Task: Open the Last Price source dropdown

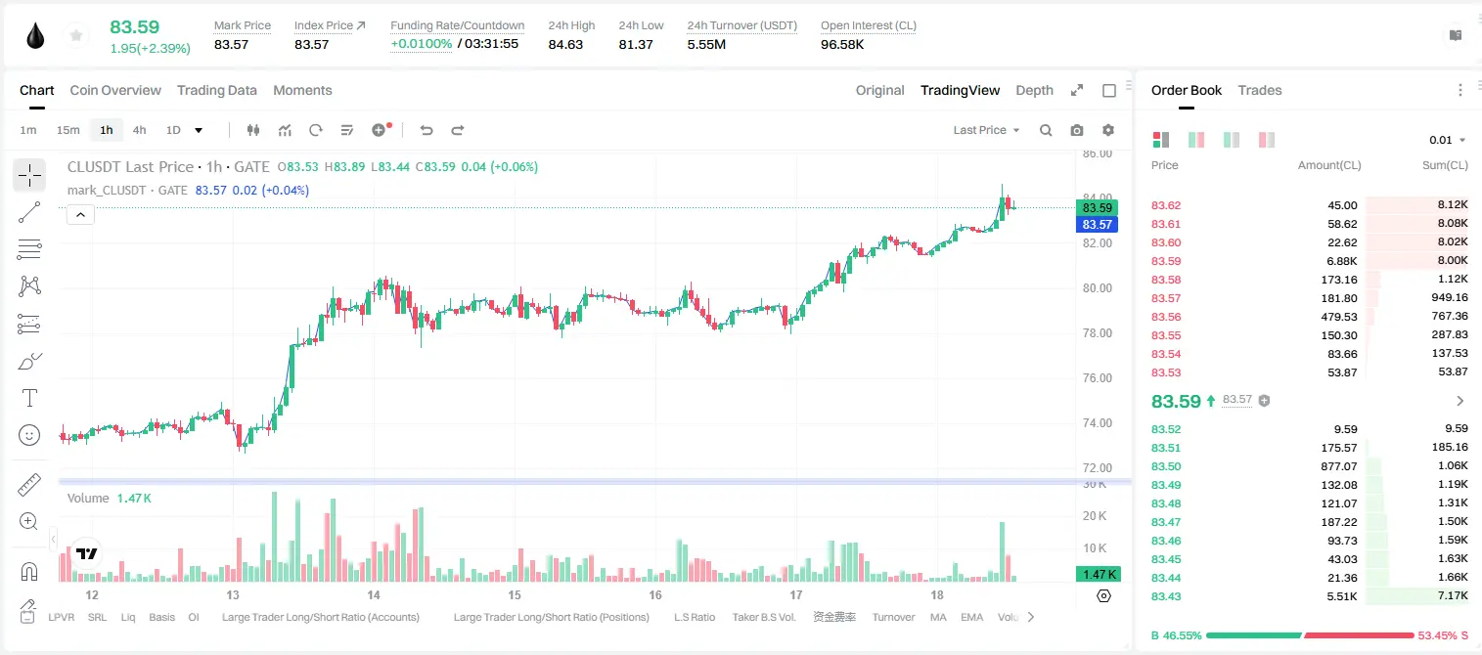Action: pyautogui.click(x=986, y=130)
